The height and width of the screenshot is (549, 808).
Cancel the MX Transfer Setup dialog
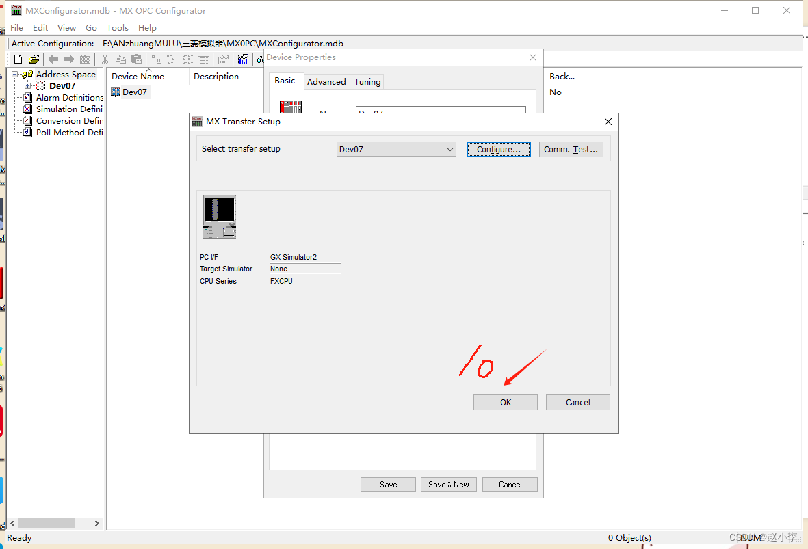tap(577, 402)
